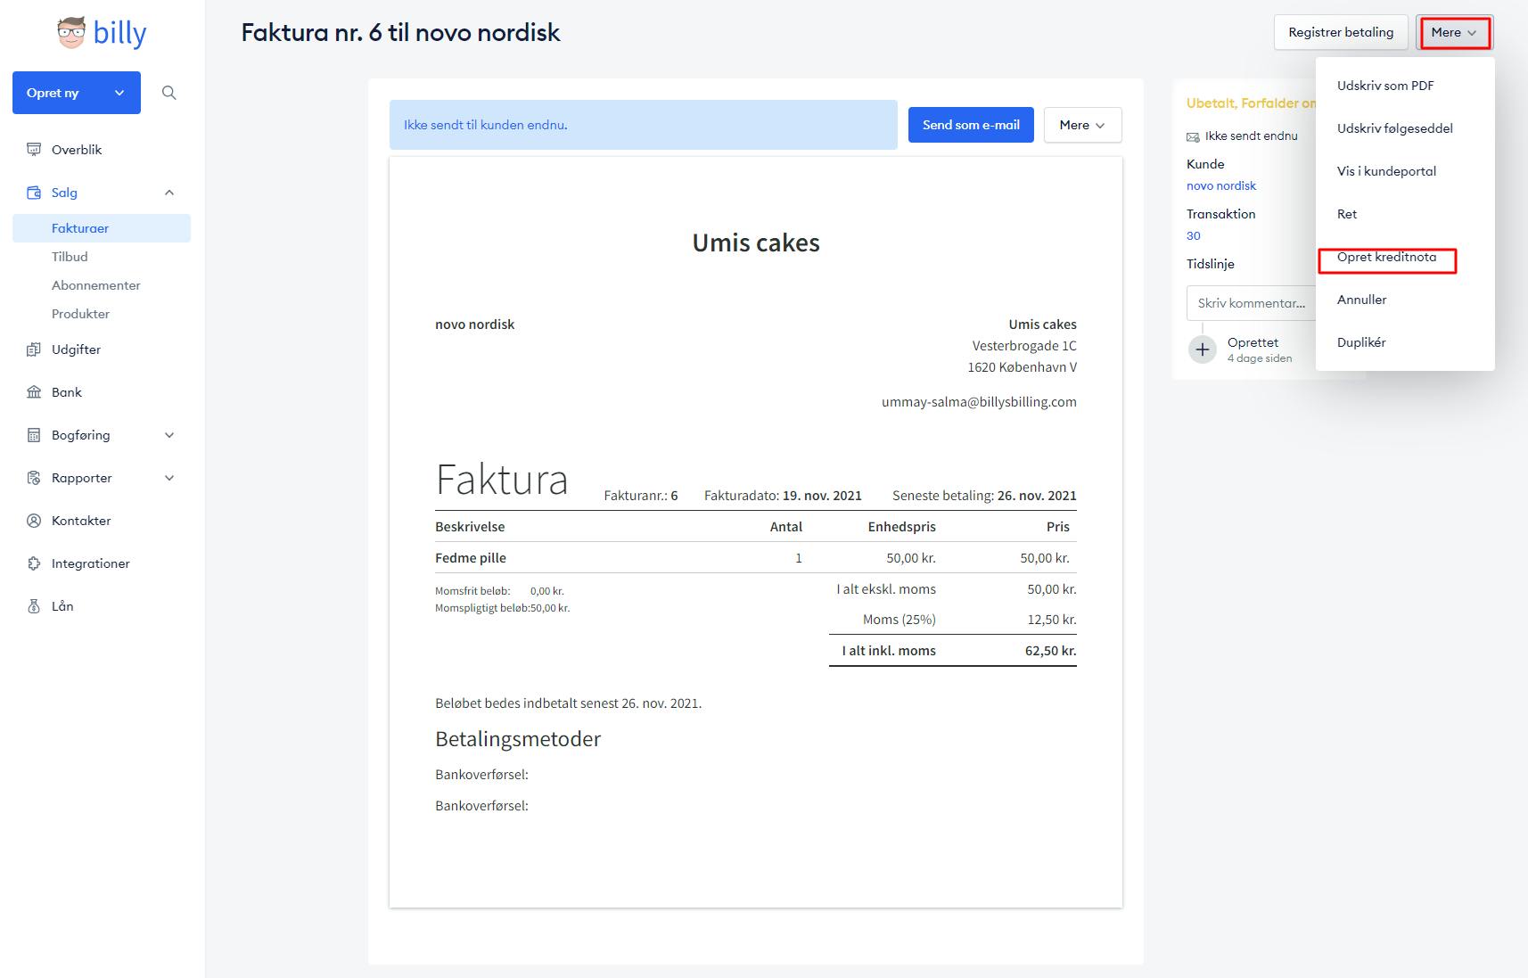Open Kontakter page
The image size is (1528, 978).
click(x=81, y=521)
